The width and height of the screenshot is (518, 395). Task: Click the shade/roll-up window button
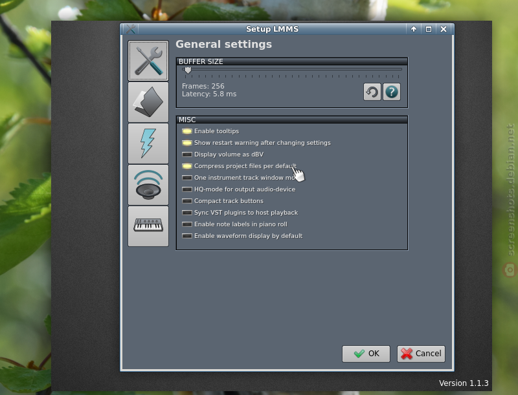coord(414,29)
